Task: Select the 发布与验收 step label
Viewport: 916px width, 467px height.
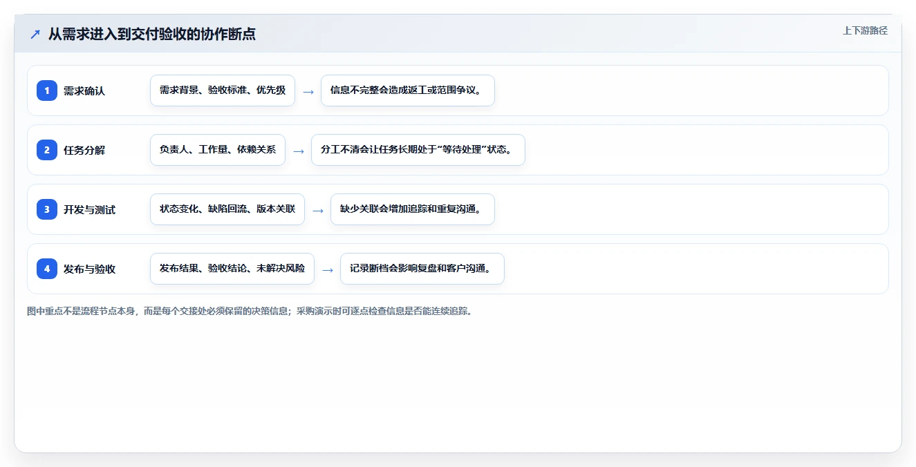Action: click(x=89, y=269)
